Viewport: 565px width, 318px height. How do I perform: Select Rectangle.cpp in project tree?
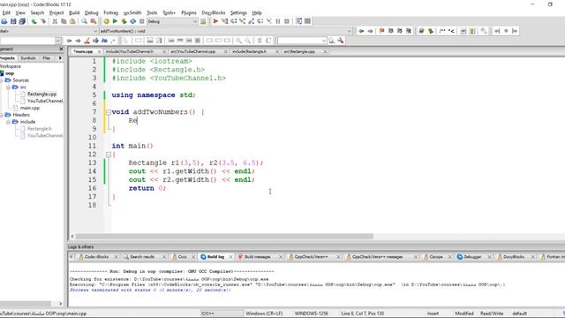[41, 95]
